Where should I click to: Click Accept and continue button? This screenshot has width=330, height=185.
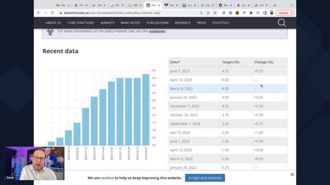pos(205,178)
